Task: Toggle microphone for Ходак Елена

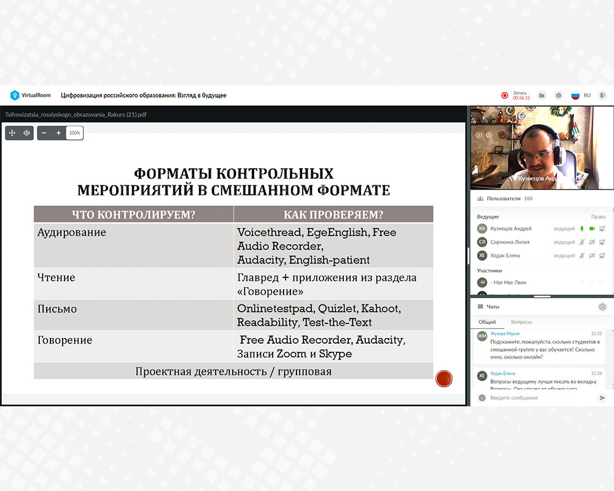Action: pyautogui.click(x=582, y=255)
